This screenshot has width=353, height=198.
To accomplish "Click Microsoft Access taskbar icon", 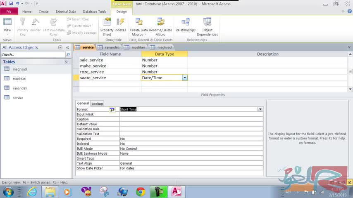I will 176,192.
